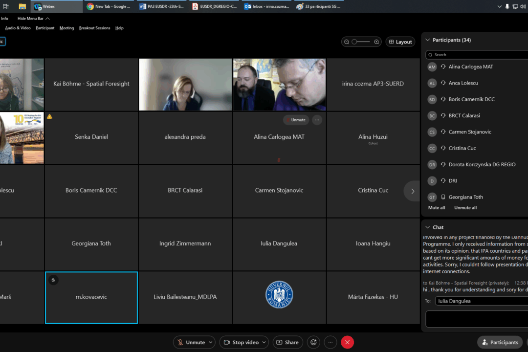
Task: Adjust the video zoom slider
Action: 361,42
